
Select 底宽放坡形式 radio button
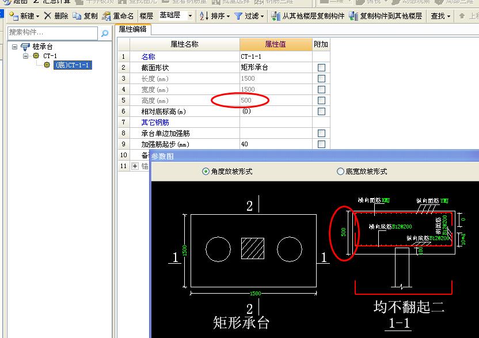pos(340,172)
